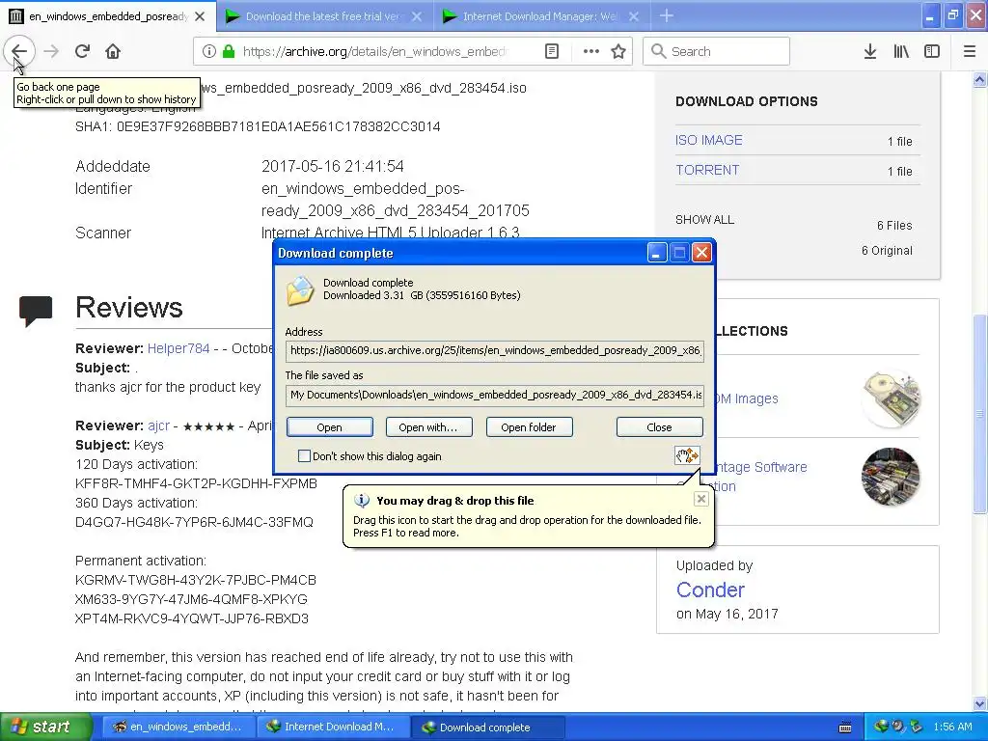Click the SHA1 hash line
Viewport: 988px width, 741px height.
(258, 126)
